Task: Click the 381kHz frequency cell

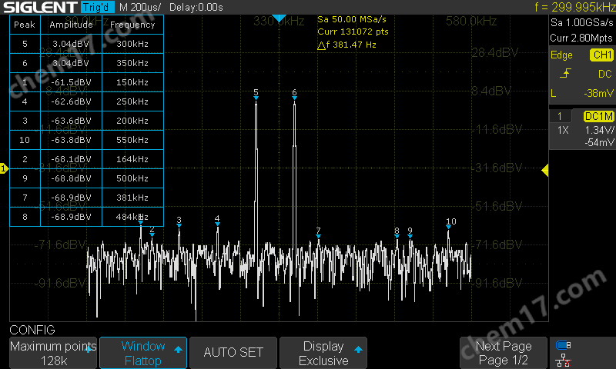Action: [x=132, y=198]
